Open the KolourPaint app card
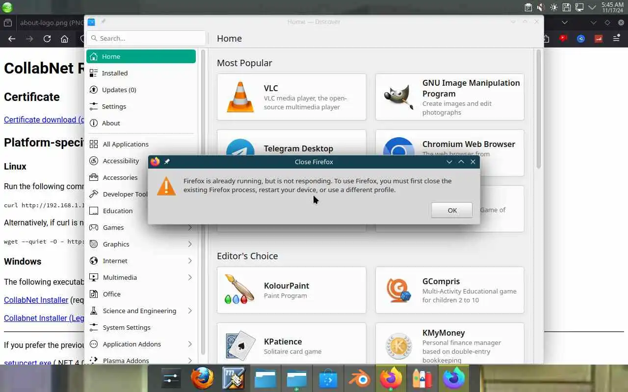The width and height of the screenshot is (628, 392). click(291, 290)
